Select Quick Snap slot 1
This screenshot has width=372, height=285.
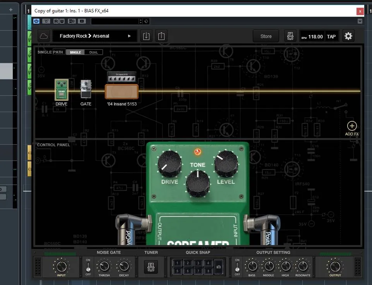[177, 263]
